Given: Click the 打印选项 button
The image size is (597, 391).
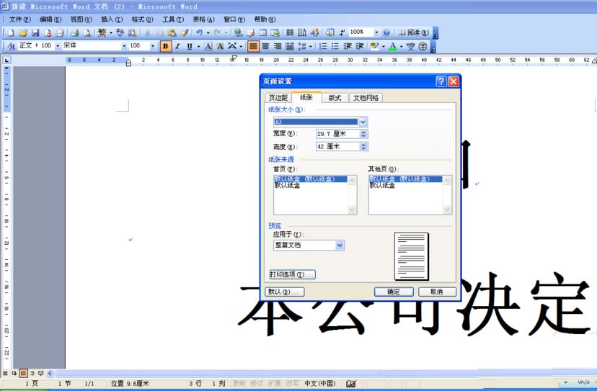Looking at the screenshot, I should click(293, 274).
